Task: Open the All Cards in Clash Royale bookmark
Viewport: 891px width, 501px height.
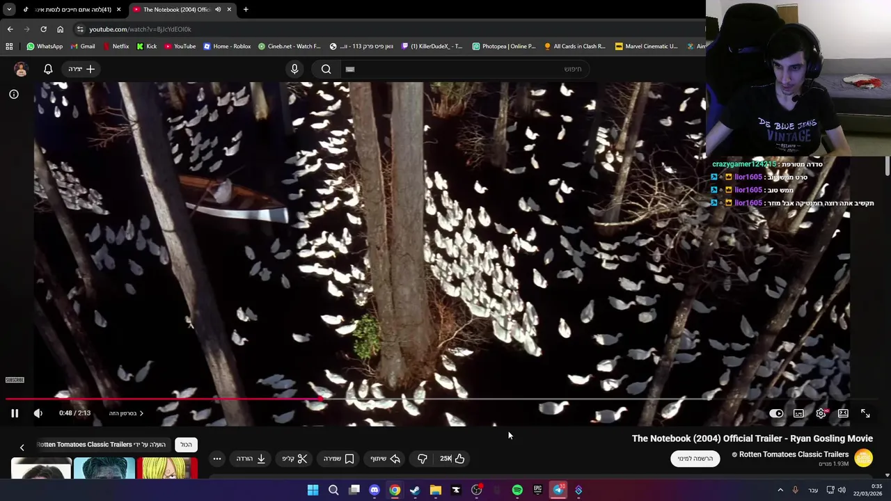Action: pyautogui.click(x=574, y=47)
